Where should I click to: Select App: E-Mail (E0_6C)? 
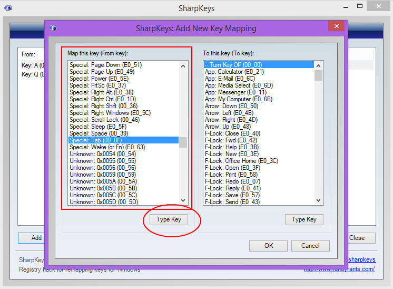click(x=259, y=79)
